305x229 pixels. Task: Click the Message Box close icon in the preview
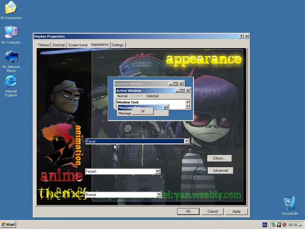click(165, 107)
